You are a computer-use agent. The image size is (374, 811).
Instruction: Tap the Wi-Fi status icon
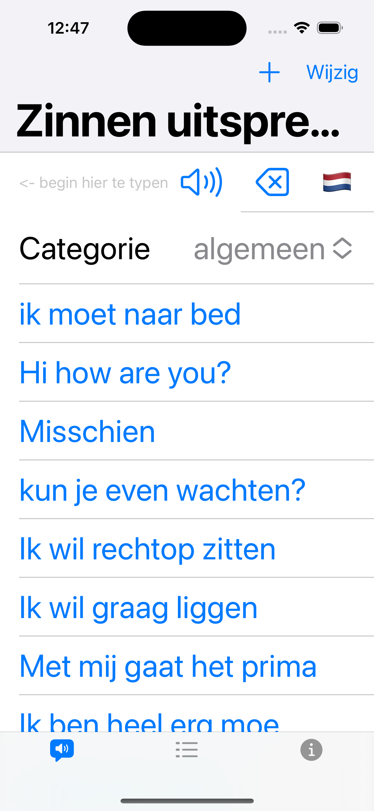[302, 28]
